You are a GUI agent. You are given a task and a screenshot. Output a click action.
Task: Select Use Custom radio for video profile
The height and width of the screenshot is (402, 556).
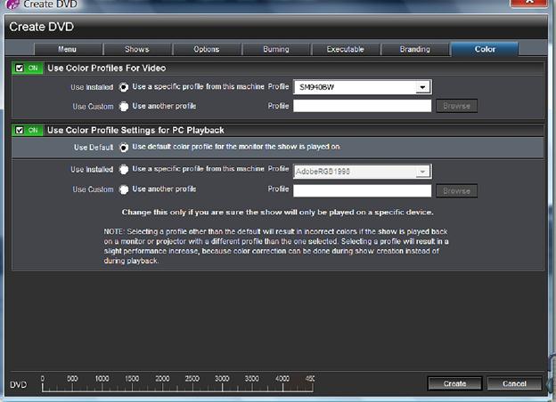point(123,106)
